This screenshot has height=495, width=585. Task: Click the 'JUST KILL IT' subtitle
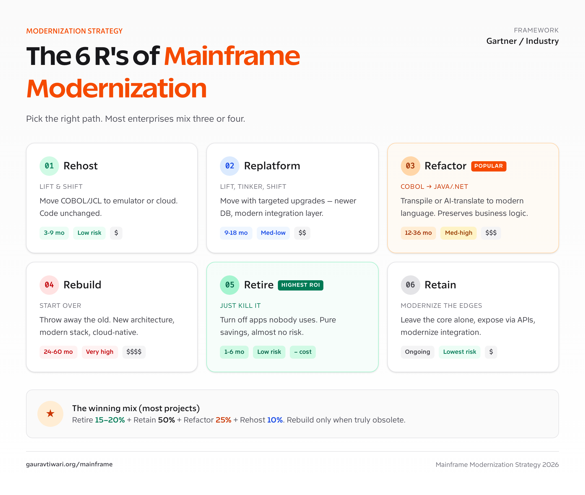tap(240, 306)
